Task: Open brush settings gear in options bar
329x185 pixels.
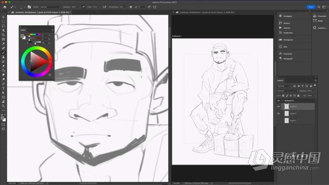Action: pyautogui.click(x=131, y=7)
